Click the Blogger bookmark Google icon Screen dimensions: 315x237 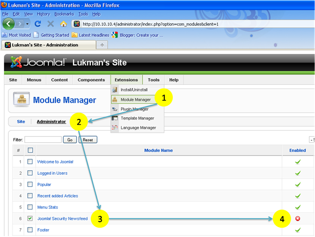pyautogui.click(x=115, y=35)
